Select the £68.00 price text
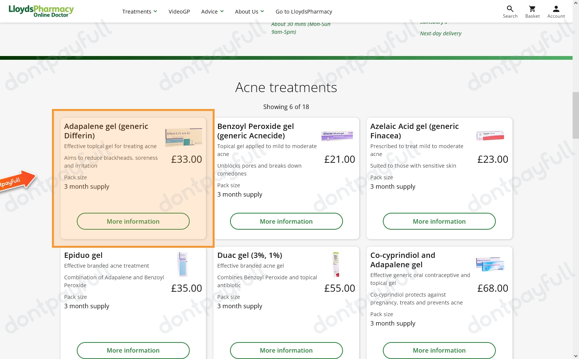The width and height of the screenshot is (579, 359). pos(493,288)
